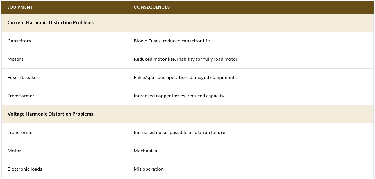
Task: Click False/spurious operation consequence text
Action: (x=185, y=78)
